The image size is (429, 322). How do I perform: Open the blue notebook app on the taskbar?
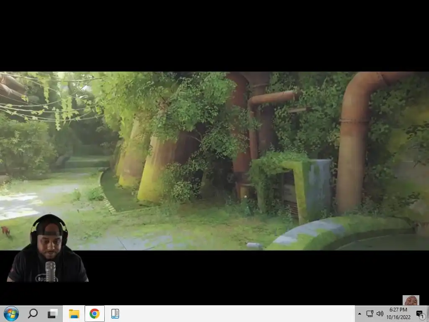(x=115, y=314)
